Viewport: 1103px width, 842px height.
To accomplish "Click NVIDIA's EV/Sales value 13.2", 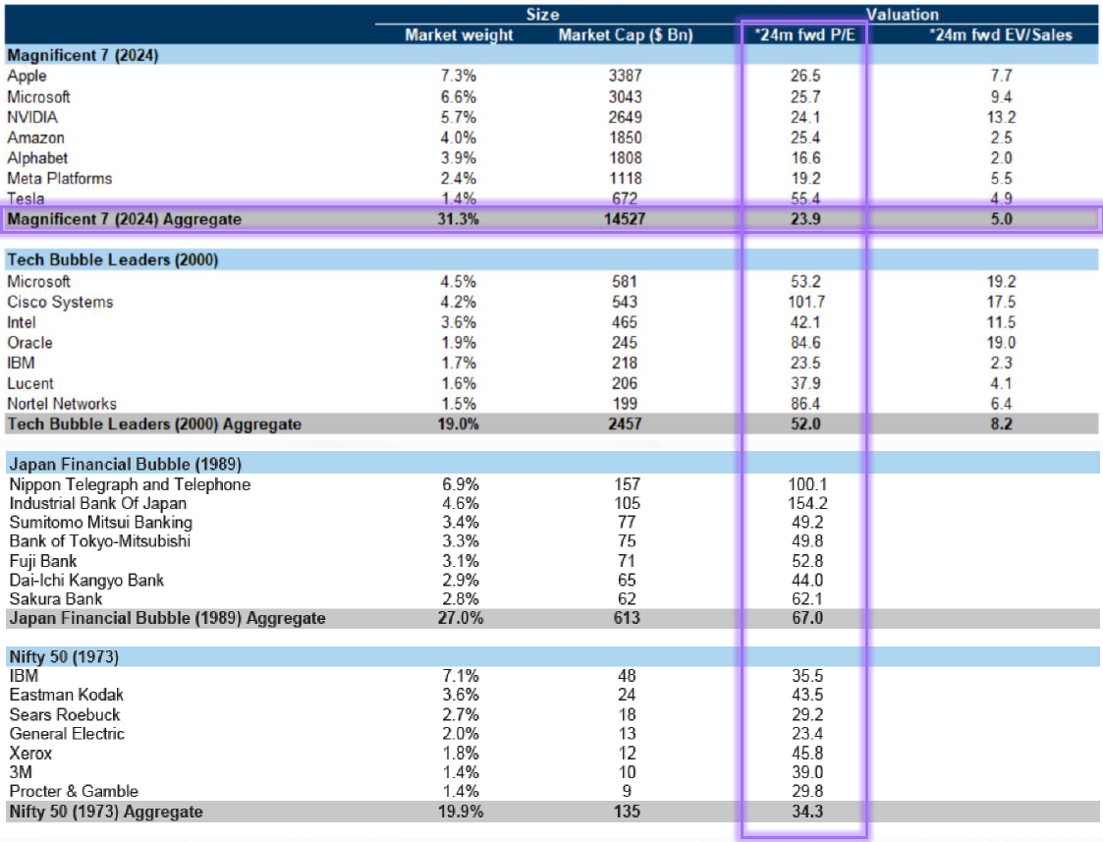I will click(x=1001, y=118).
